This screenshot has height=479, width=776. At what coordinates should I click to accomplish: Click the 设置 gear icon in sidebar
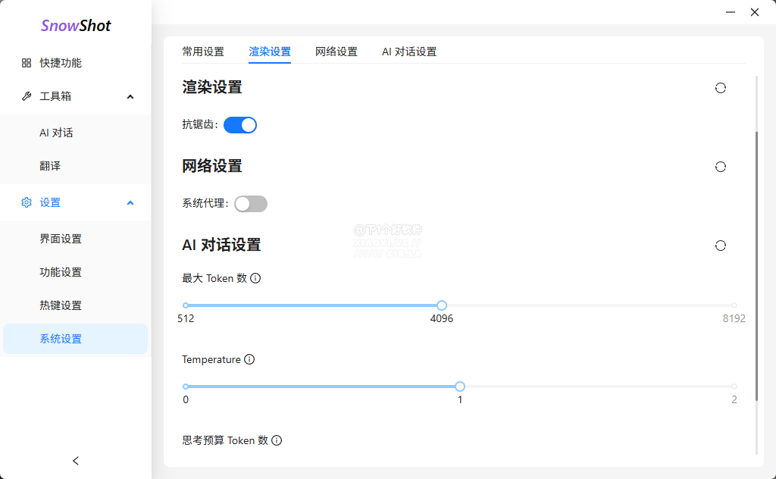pos(27,202)
